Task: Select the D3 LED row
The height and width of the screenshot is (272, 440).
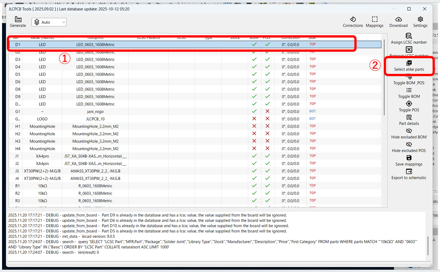Action: click(x=195, y=59)
